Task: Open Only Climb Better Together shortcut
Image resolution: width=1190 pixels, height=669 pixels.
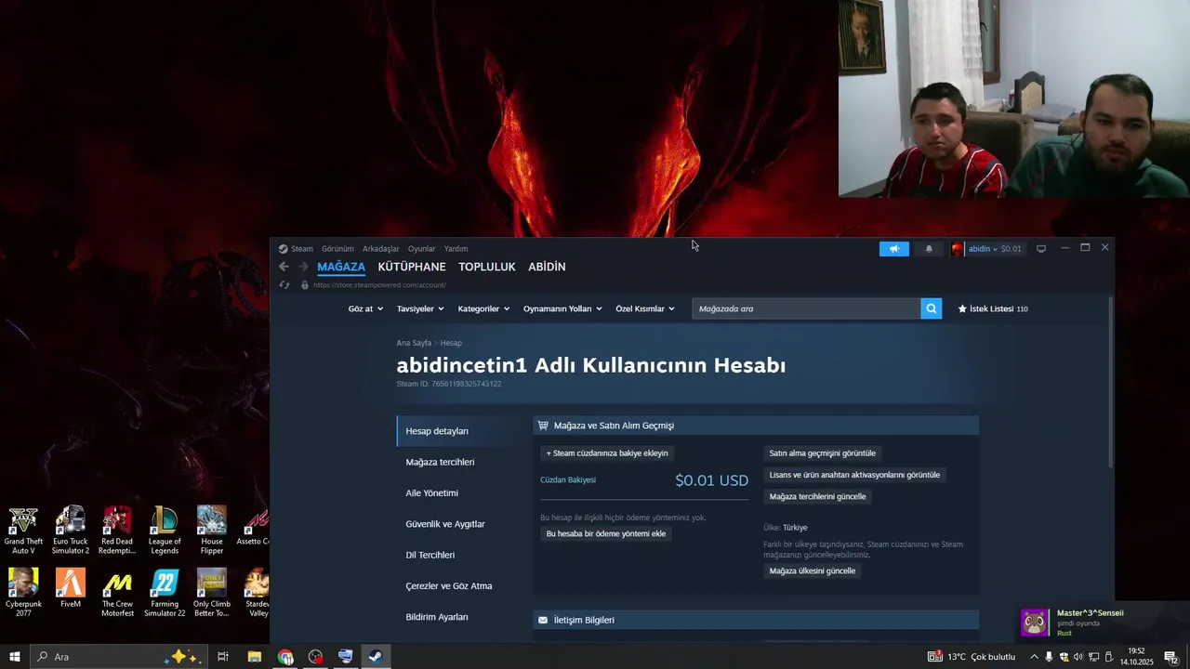Action: pyautogui.click(x=212, y=593)
